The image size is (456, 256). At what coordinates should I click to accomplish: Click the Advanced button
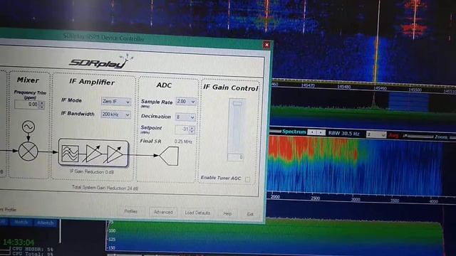(163, 212)
